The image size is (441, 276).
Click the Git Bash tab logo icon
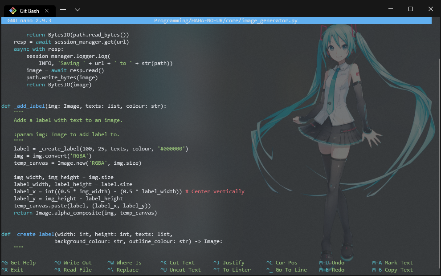[12, 11]
